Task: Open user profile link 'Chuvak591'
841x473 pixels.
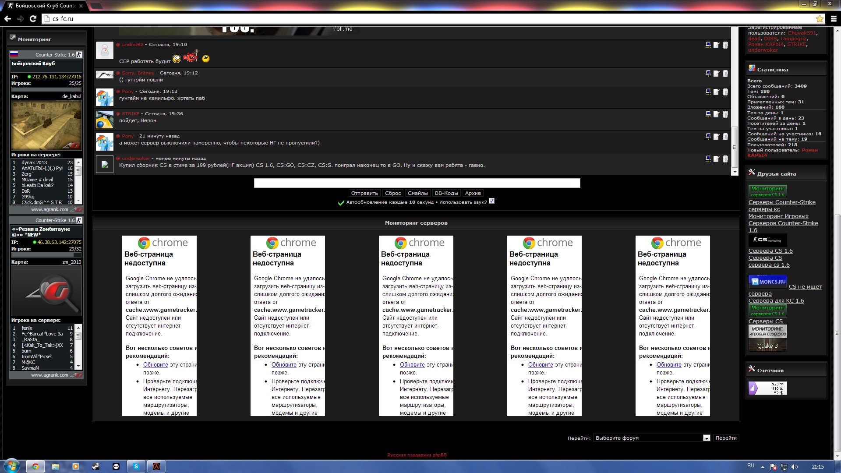Action: tap(802, 33)
